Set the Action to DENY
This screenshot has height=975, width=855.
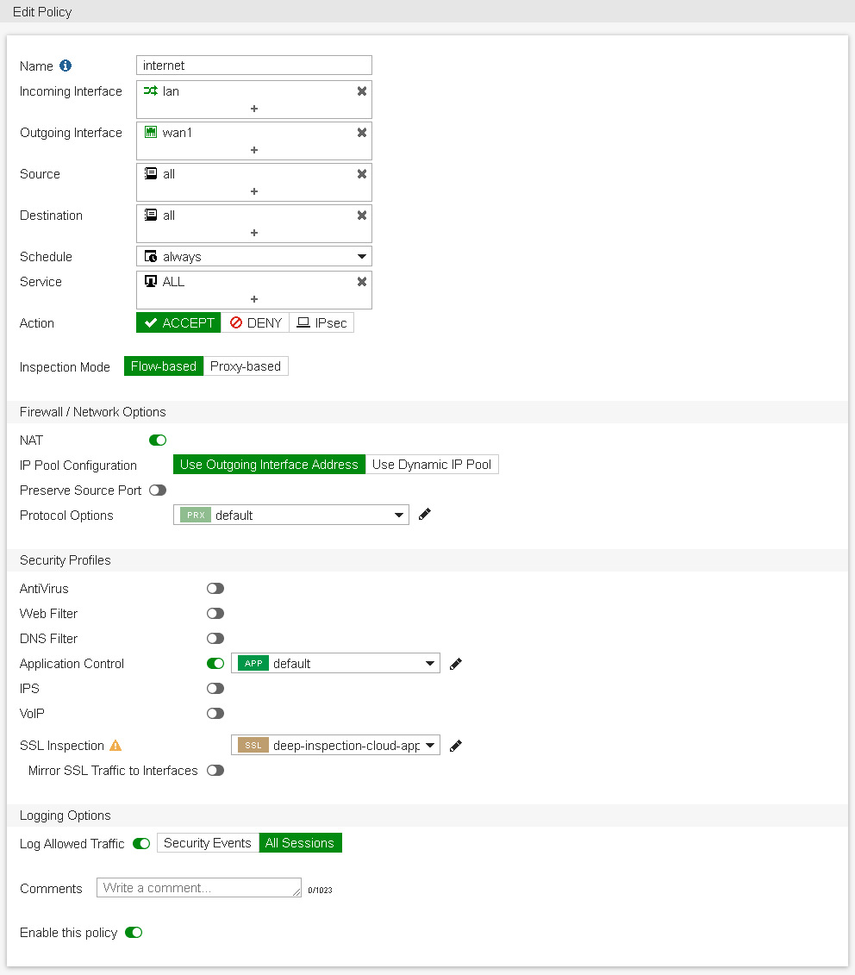point(256,322)
